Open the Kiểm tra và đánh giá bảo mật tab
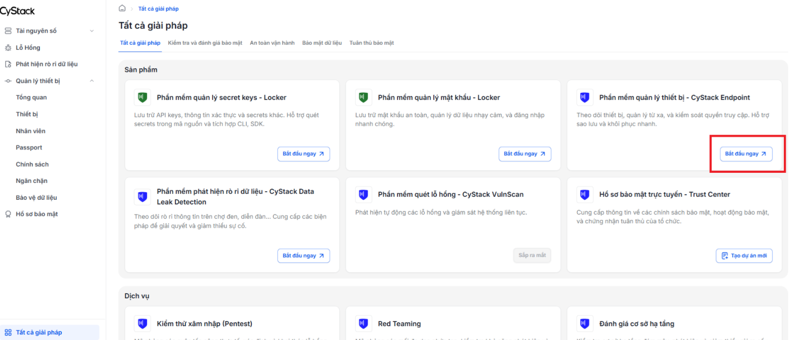793x340 pixels. (205, 43)
